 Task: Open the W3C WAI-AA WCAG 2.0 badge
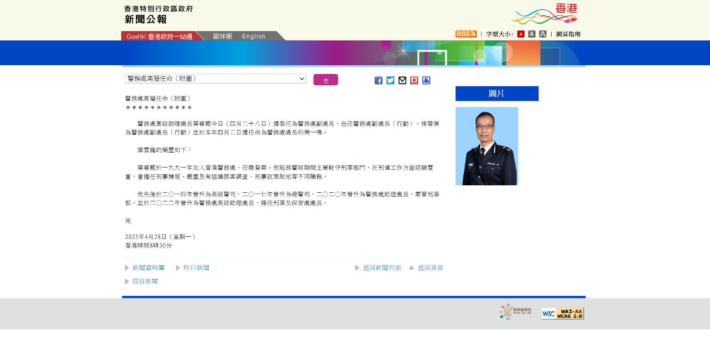pyautogui.click(x=563, y=314)
